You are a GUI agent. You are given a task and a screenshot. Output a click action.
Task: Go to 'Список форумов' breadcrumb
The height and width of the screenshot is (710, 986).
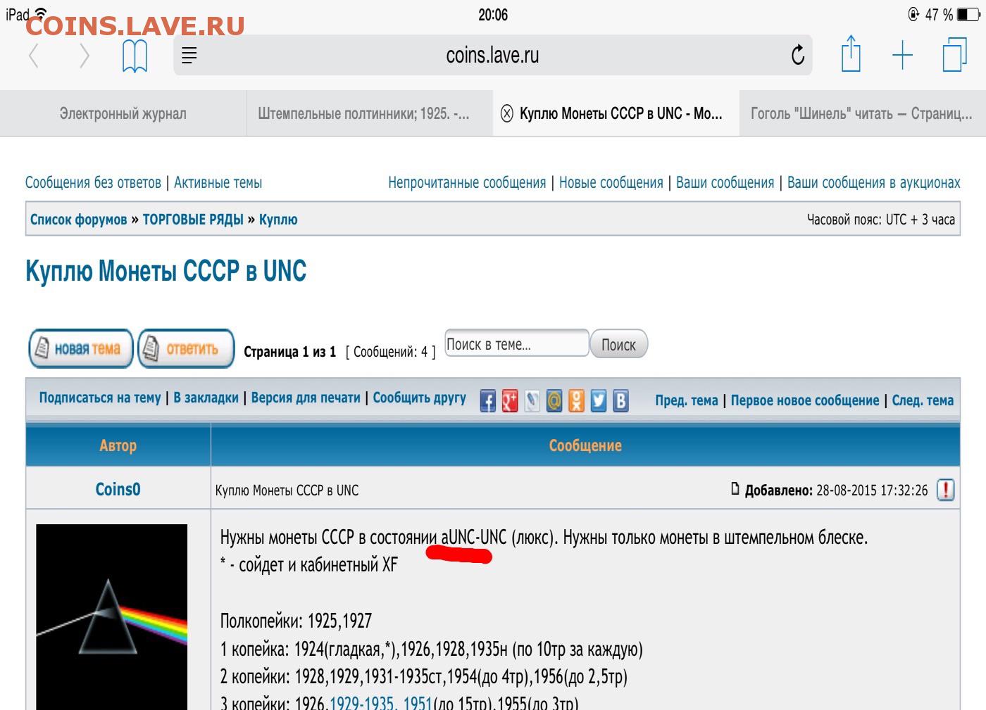78,220
